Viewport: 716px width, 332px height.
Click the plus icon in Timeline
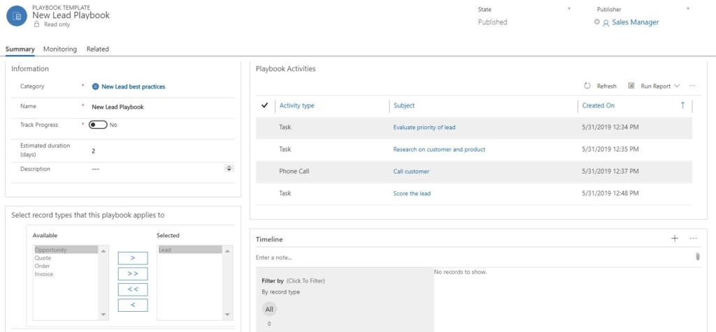click(675, 239)
